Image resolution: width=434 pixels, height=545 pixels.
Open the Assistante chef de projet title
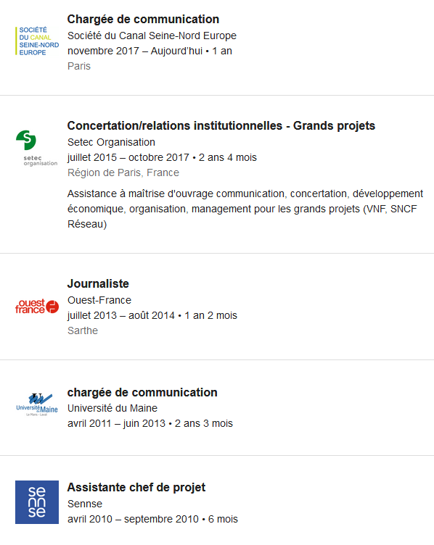pos(136,487)
